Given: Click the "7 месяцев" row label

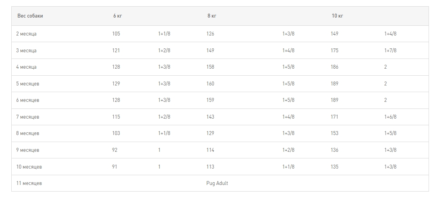Looking at the screenshot, I should (27, 117).
